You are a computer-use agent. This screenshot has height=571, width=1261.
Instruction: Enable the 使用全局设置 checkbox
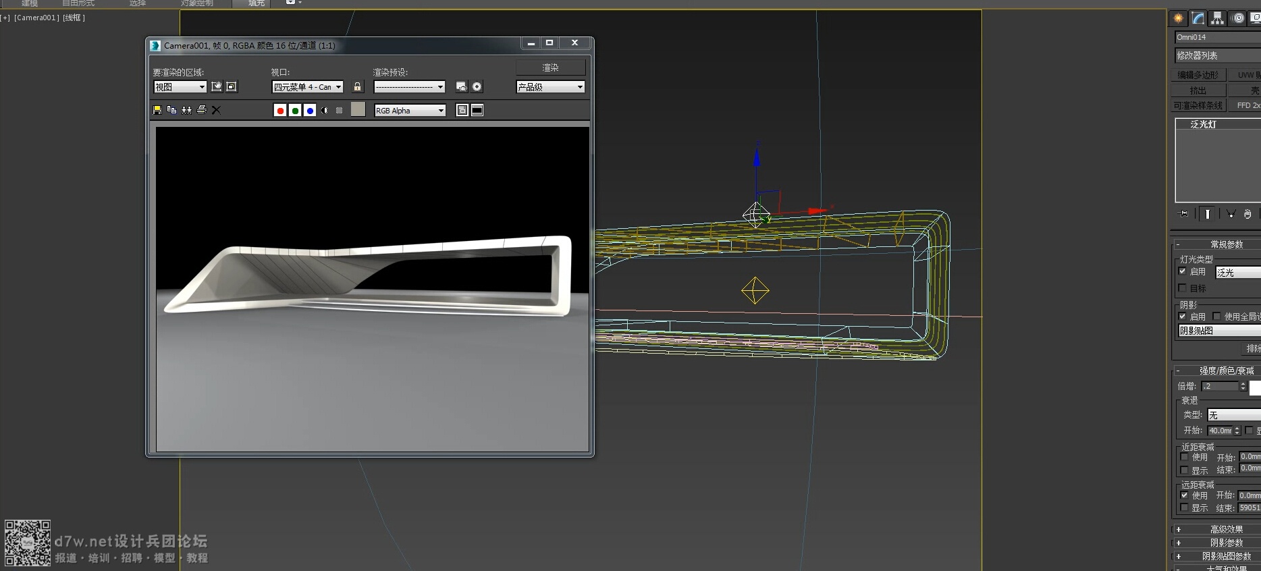coord(1216,317)
